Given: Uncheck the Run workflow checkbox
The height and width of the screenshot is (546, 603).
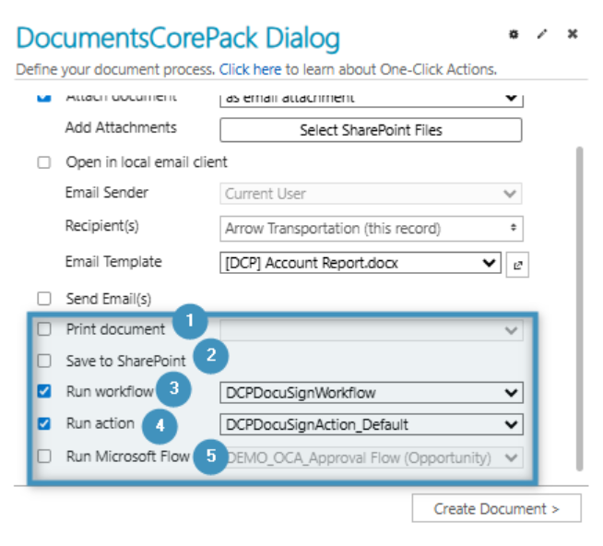Looking at the screenshot, I should coord(44,391).
